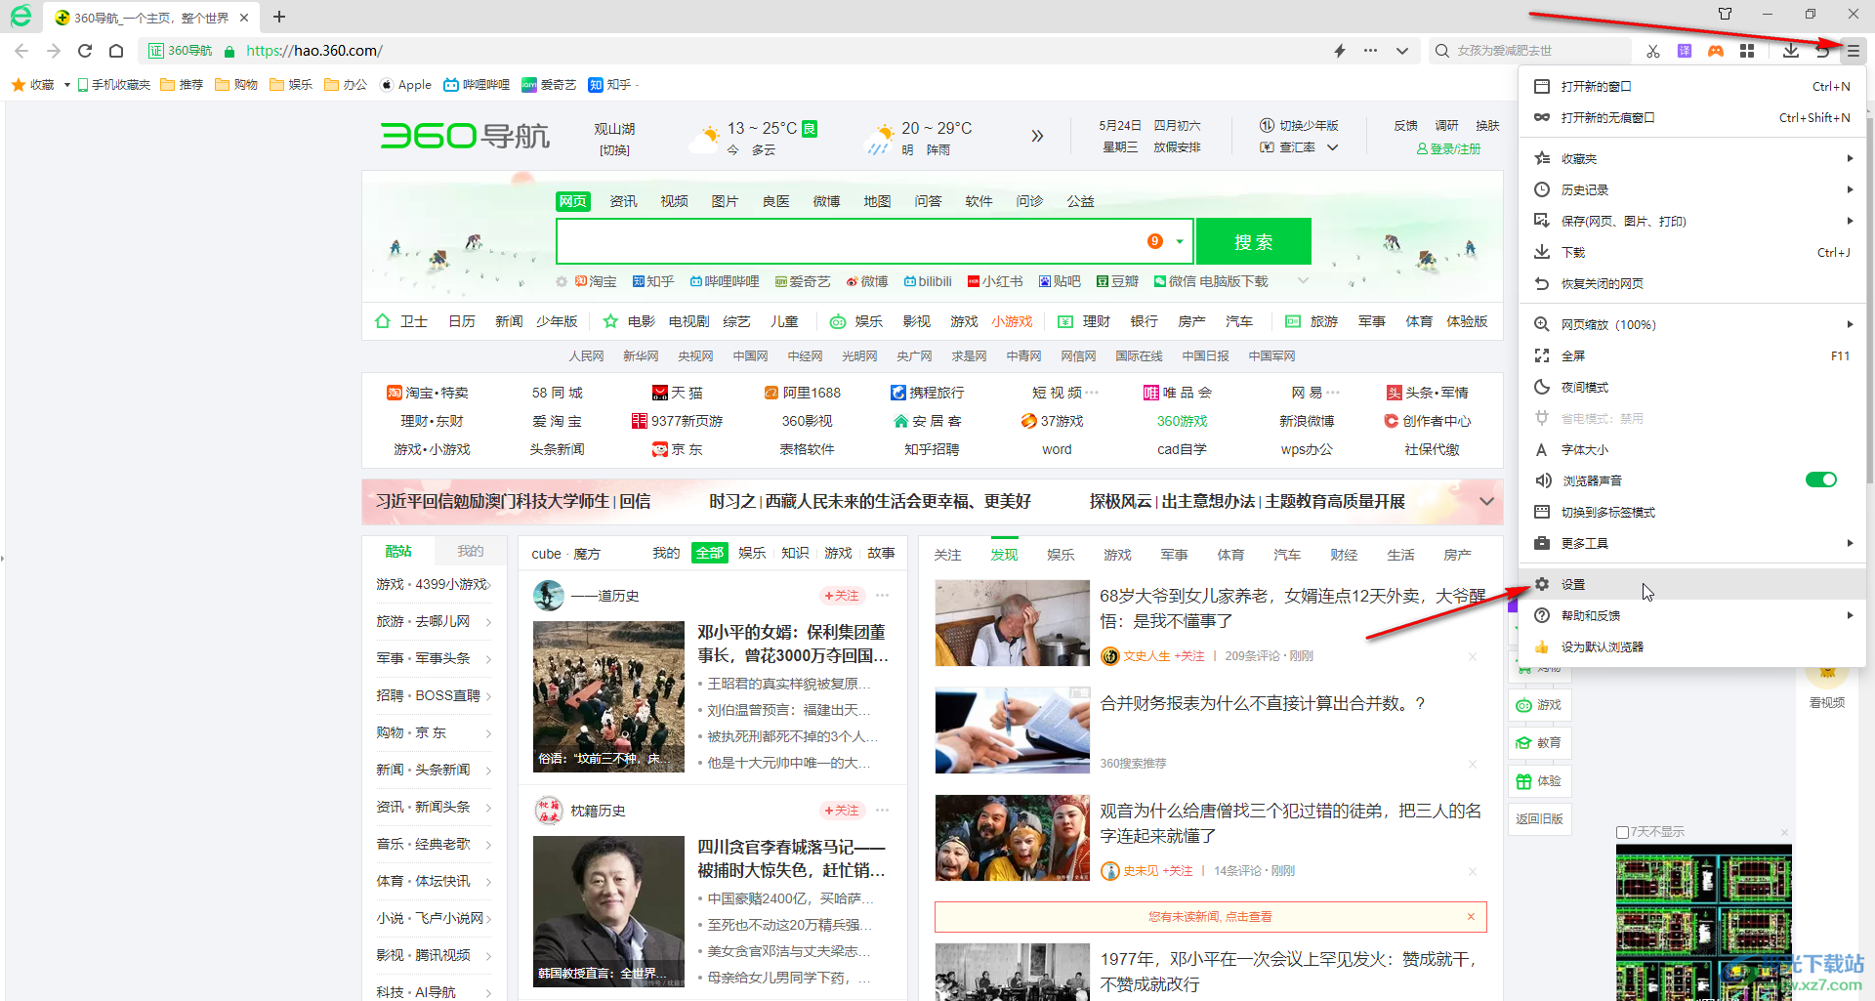Viewport: 1875px width, 1001px height.
Task: Select 切换到多标签模式 menu entry
Action: 1692,512
